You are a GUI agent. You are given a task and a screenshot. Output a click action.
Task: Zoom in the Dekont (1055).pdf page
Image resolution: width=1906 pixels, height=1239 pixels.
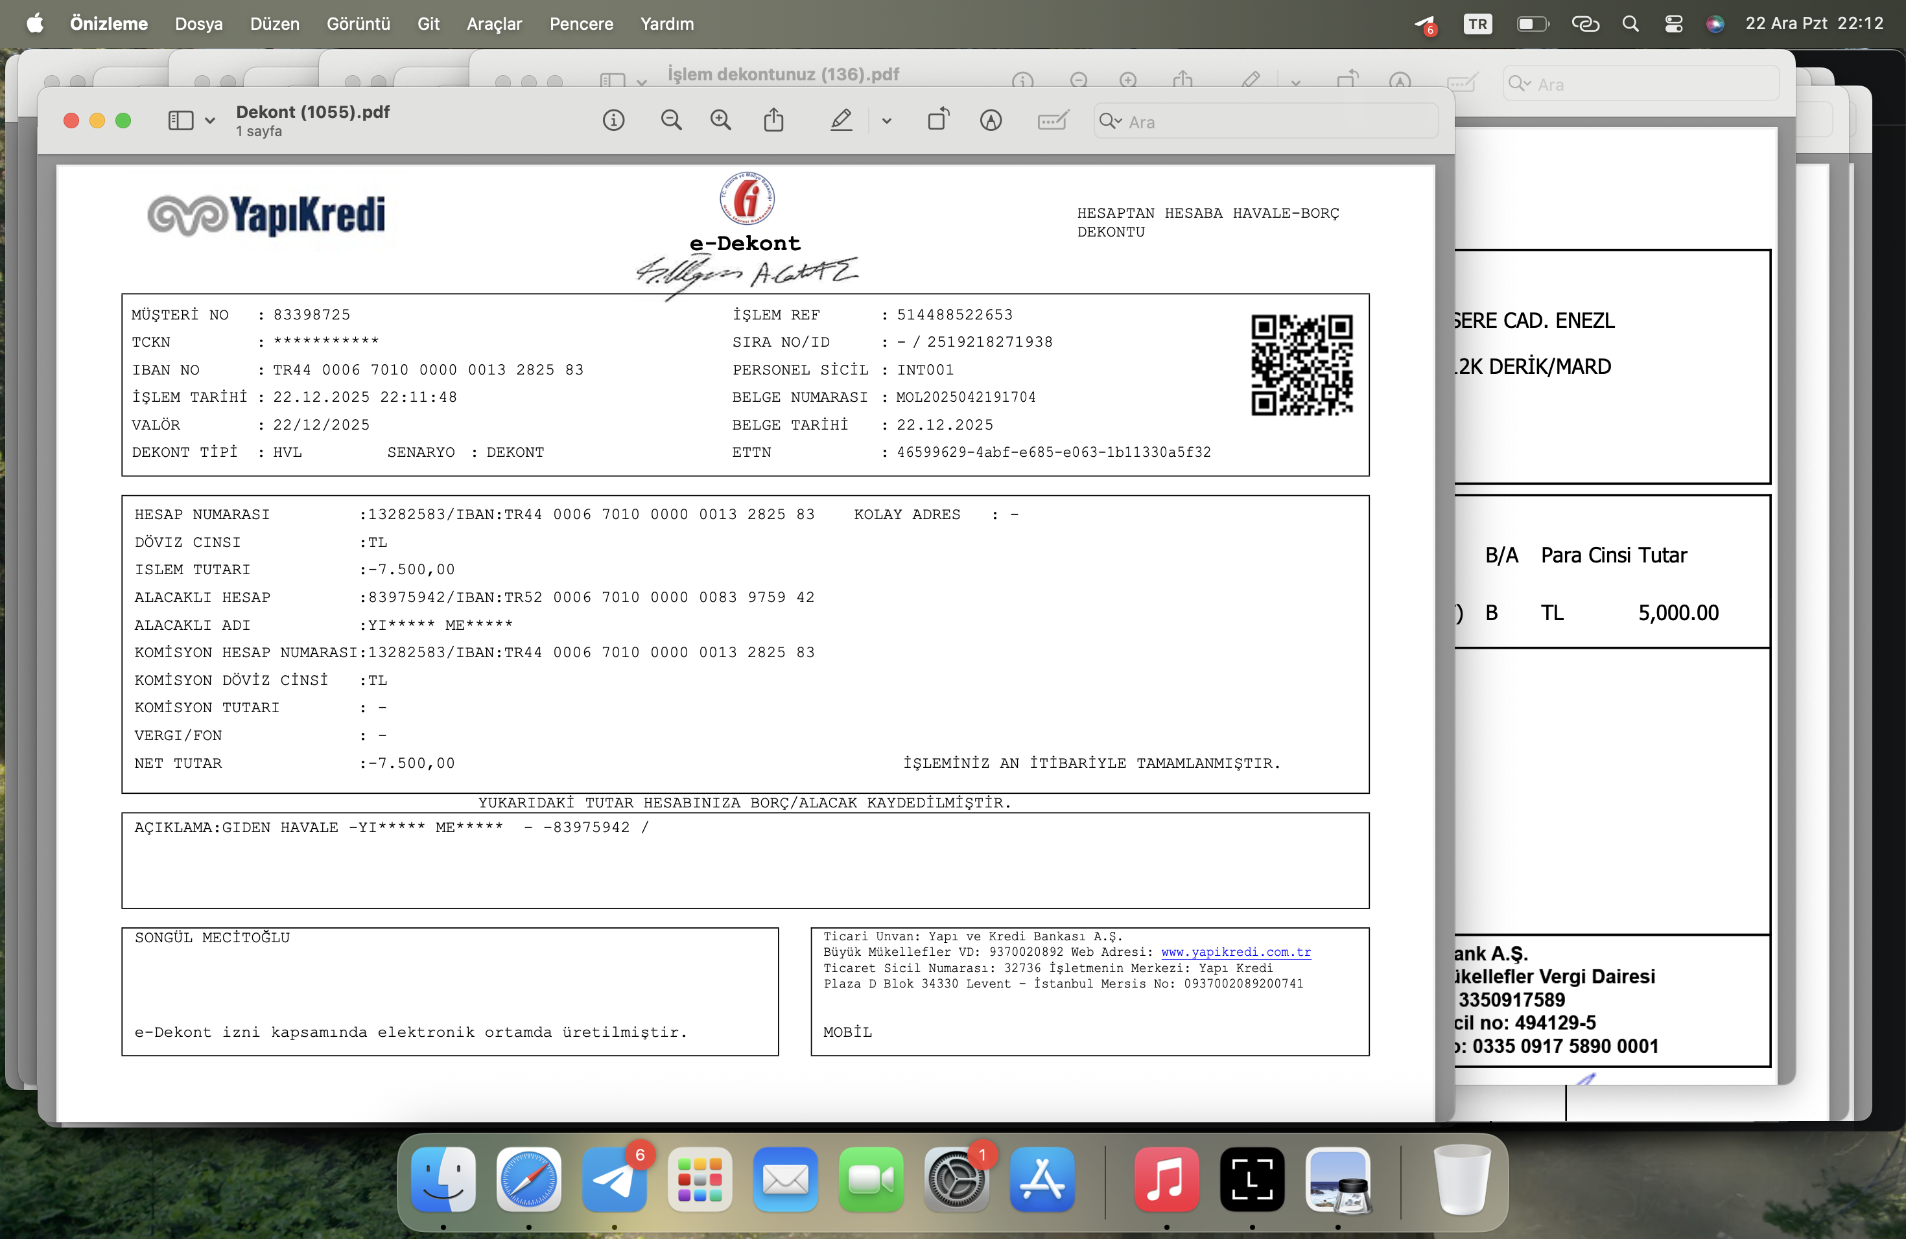tap(721, 121)
